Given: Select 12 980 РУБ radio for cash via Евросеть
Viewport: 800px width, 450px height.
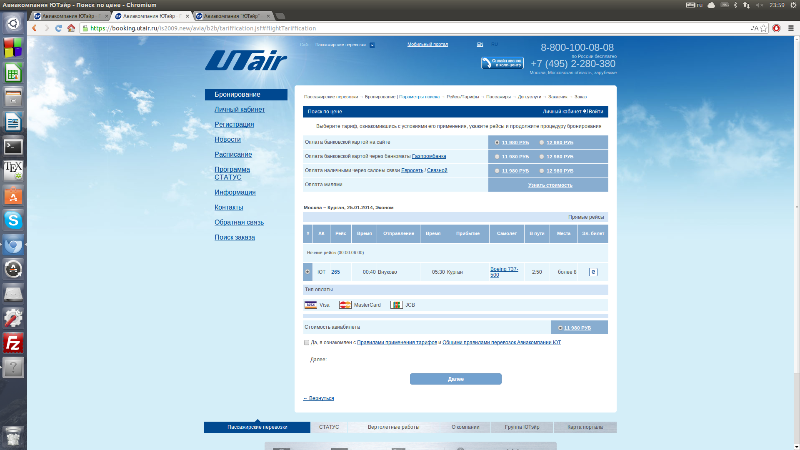Looking at the screenshot, I should (x=542, y=171).
